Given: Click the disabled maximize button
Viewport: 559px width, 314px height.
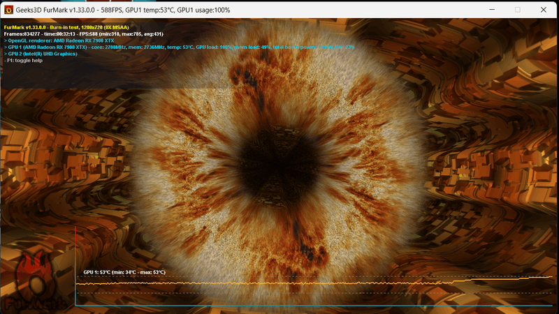Looking at the screenshot, I should pyautogui.click(x=518, y=10).
